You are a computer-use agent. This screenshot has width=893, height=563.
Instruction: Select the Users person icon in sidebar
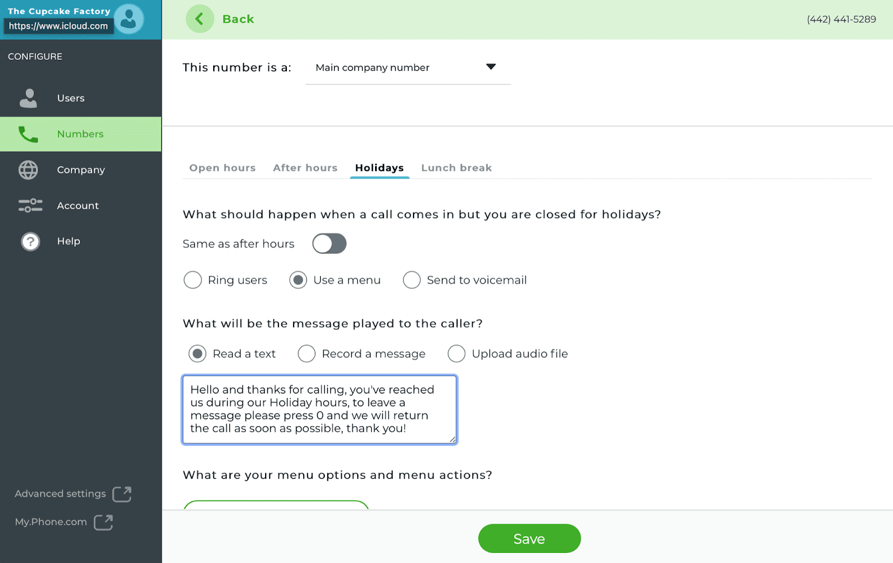tap(28, 98)
